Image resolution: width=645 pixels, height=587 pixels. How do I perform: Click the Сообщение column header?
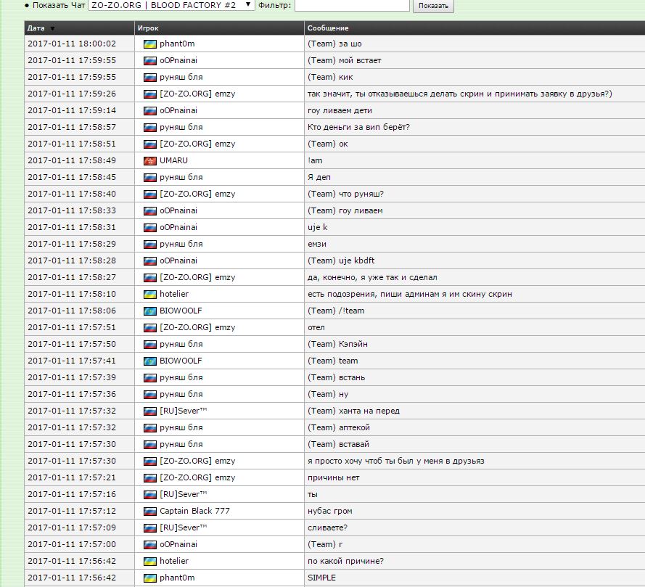coord(328,28)
